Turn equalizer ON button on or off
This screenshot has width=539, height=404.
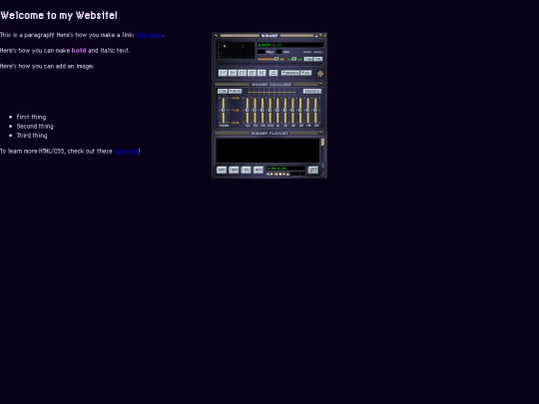pos(223,91)
